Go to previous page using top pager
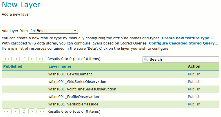This screenshot has height=117, width=221. (16, 59)
